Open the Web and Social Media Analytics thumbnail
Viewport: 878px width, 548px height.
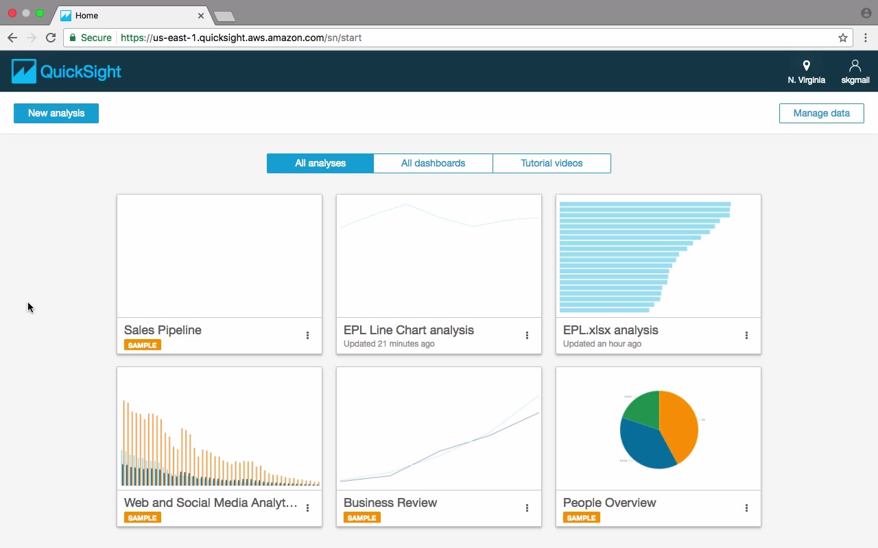[x=219, y=428]
